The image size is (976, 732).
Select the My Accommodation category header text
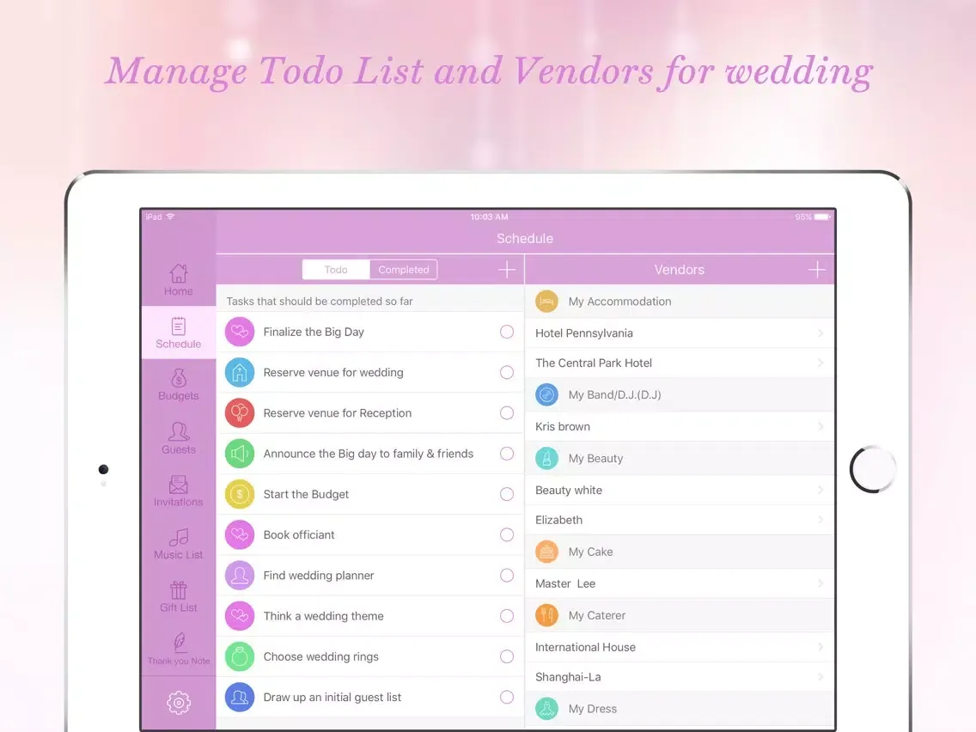click(x=619, y=302)
